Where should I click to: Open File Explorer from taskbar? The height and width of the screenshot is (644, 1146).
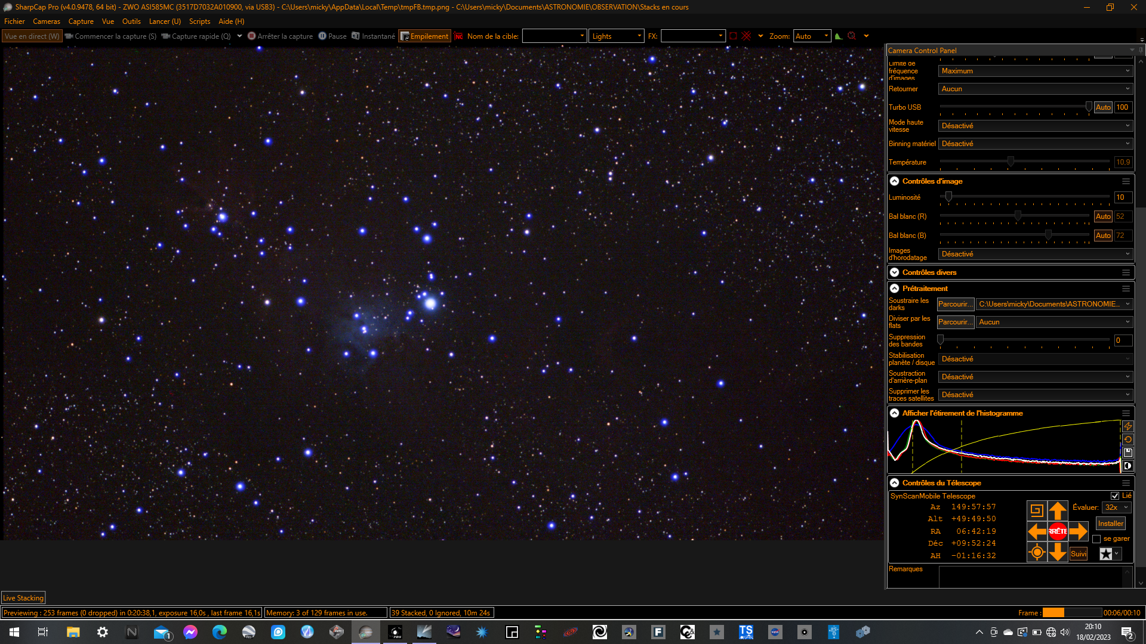[x=73, y=632]
